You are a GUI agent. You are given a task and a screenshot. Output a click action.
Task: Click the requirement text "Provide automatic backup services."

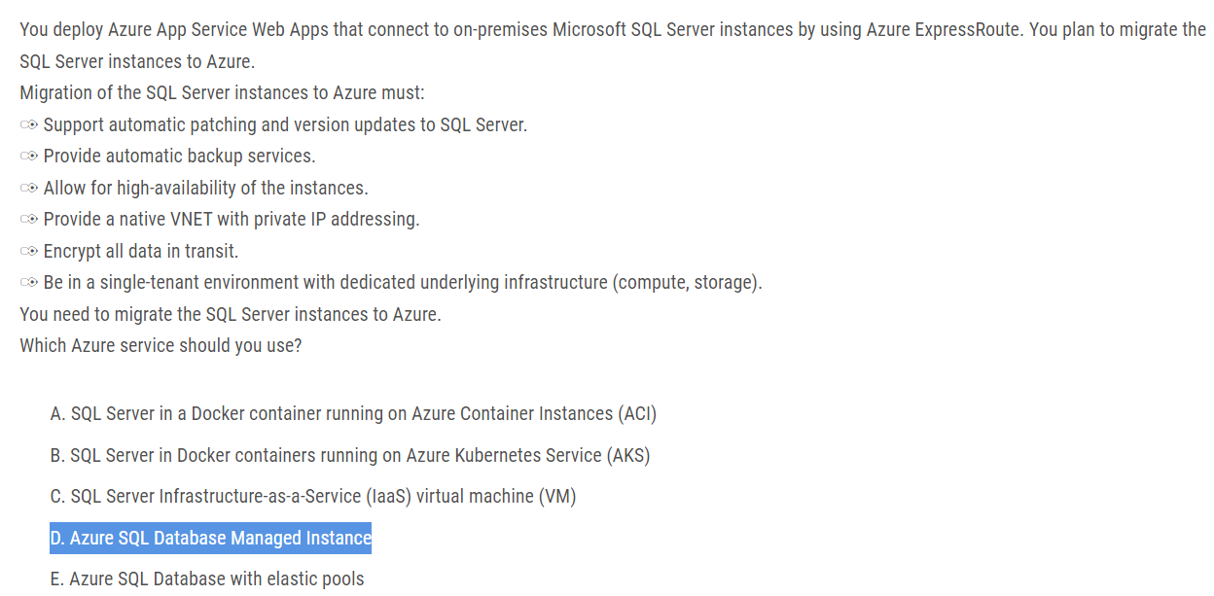(180, 157)
